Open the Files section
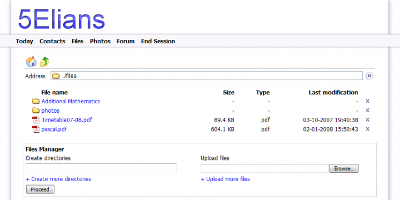 (x=78, y=41)
